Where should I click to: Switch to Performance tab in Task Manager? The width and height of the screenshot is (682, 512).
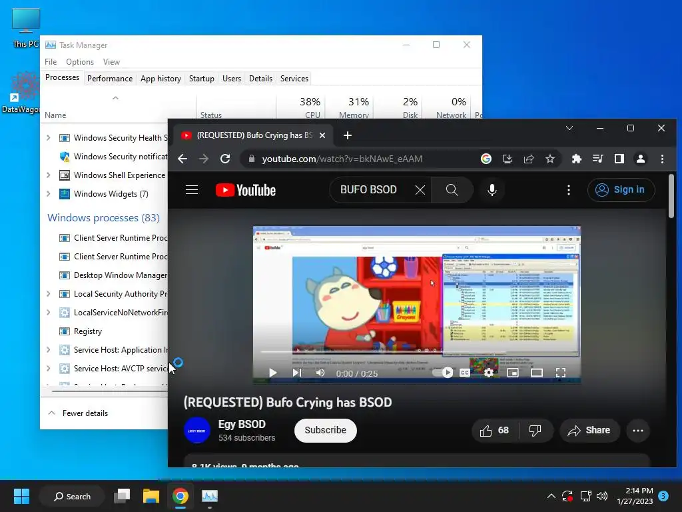tap(110, 79)
